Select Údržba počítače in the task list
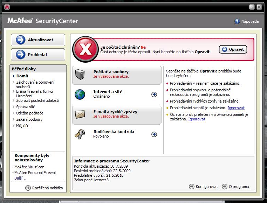The height and width of the screenshot is (203, 267). 30,113
